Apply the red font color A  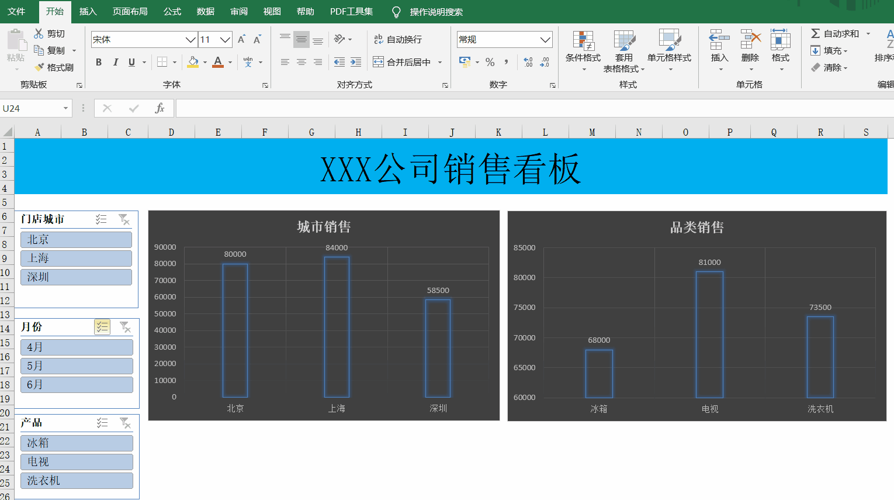(x=218, y=62)
